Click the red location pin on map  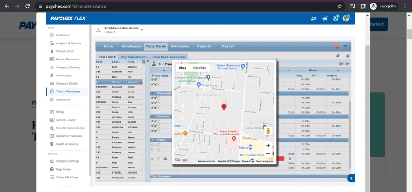224,107
